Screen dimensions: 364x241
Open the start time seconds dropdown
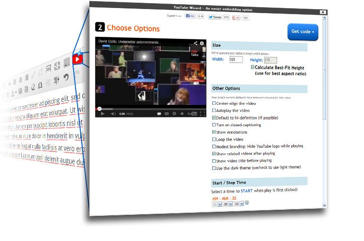(x=240, y=204)
